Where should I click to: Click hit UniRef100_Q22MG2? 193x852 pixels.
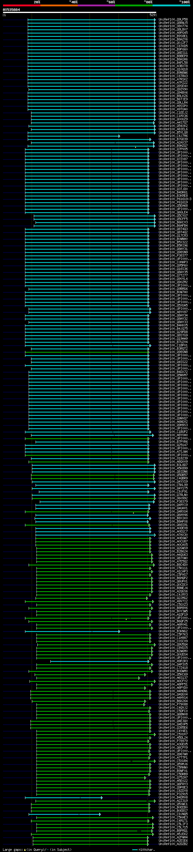[173, 598]
